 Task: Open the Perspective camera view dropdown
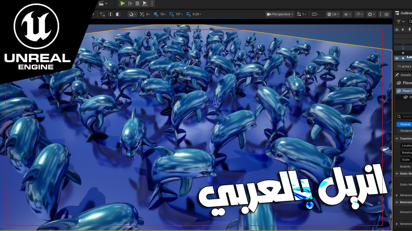pos(280,14)
